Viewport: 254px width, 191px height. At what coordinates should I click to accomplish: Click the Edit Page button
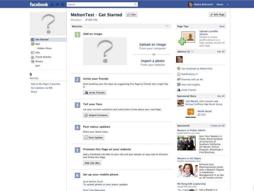coord(217,14)
